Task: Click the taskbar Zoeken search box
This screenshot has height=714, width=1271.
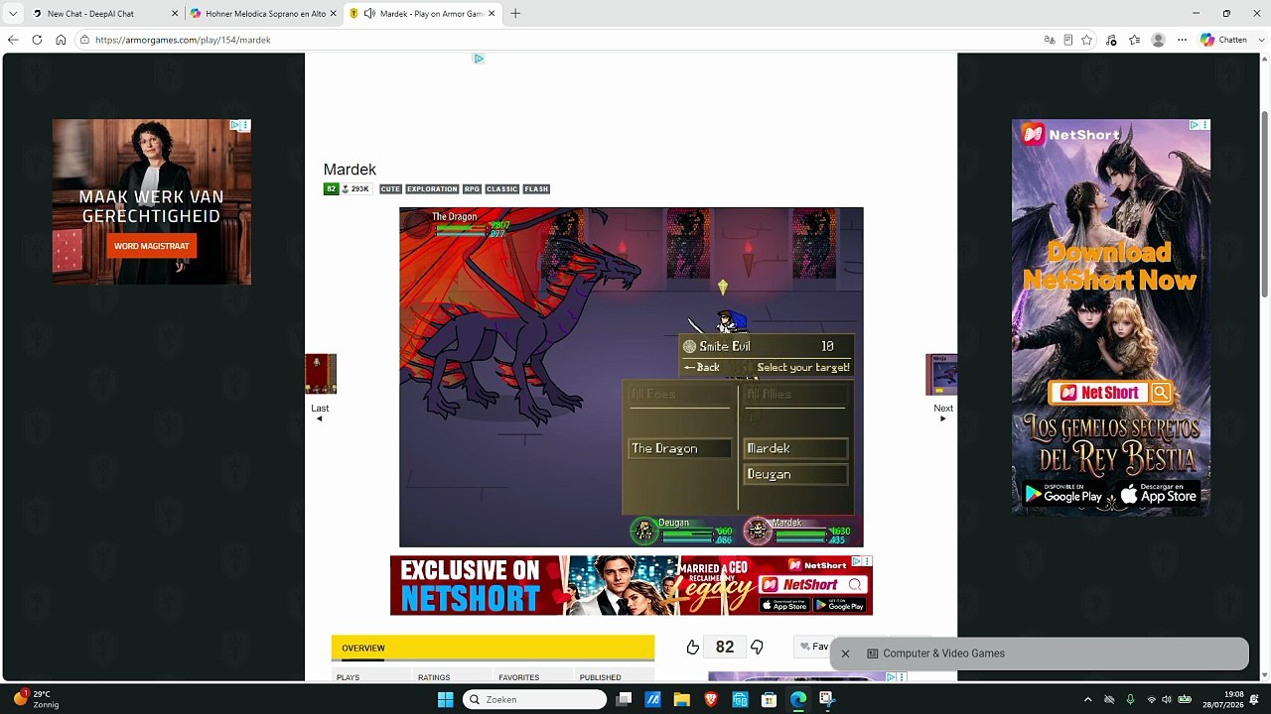Action: coord(535,699)
